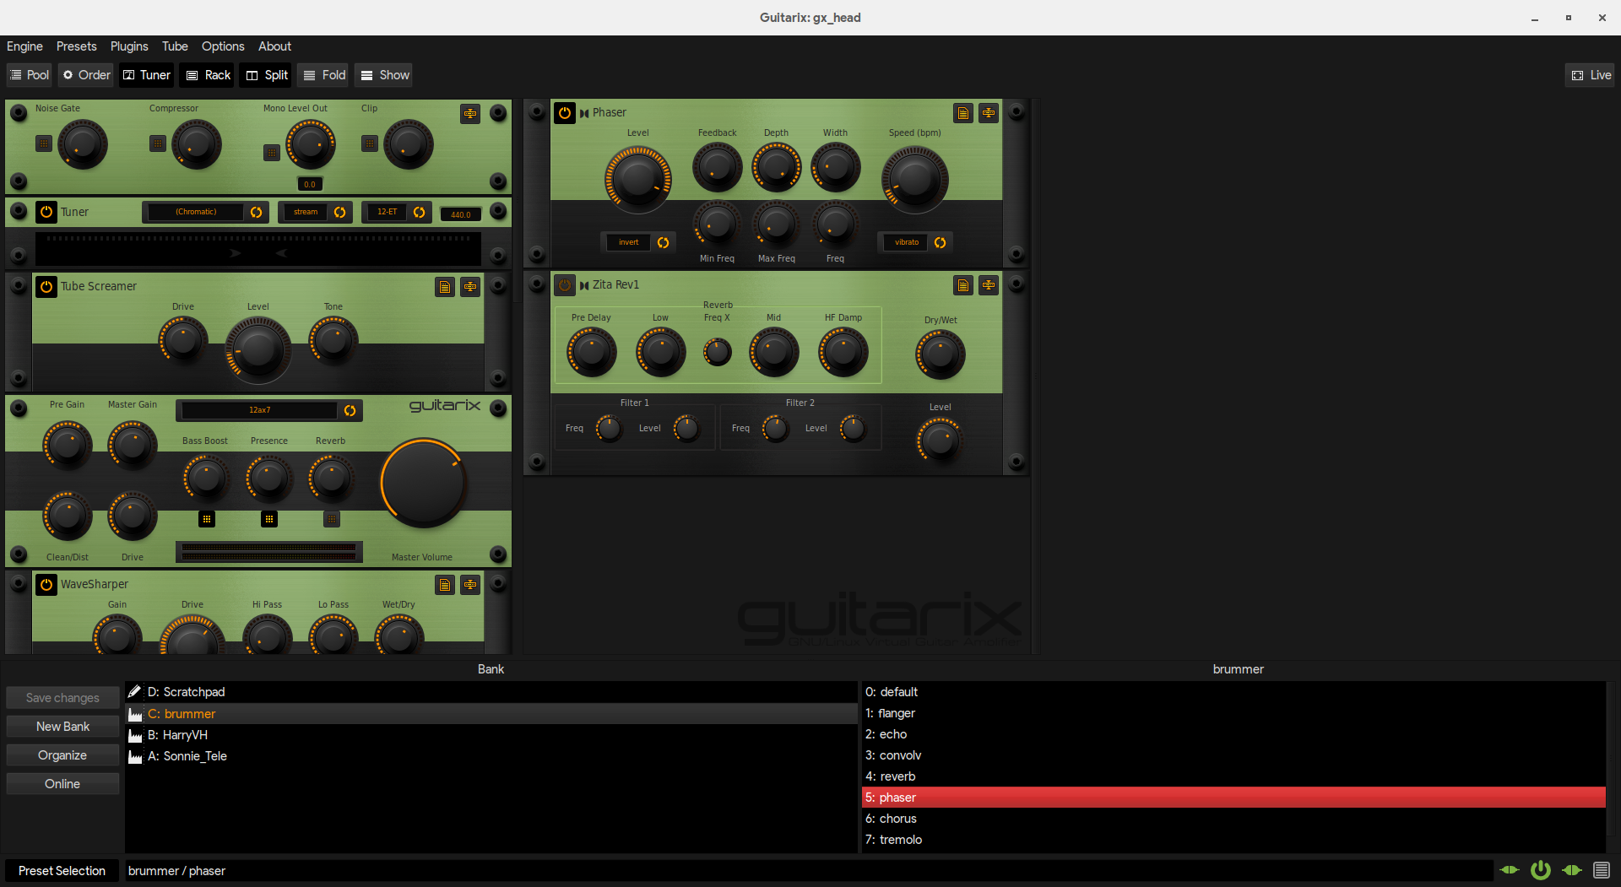
Task: Open the About menu
Action: coord(274,46)
